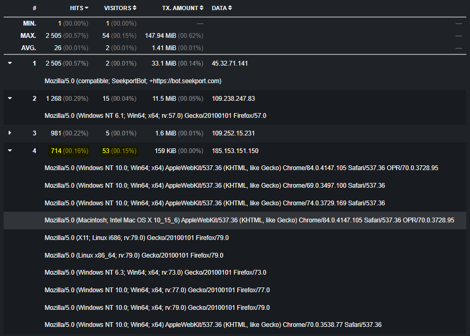Screen dimensions: 470x336
Task: Click the highlighted 53 visitors value
Action: (106, 151)
